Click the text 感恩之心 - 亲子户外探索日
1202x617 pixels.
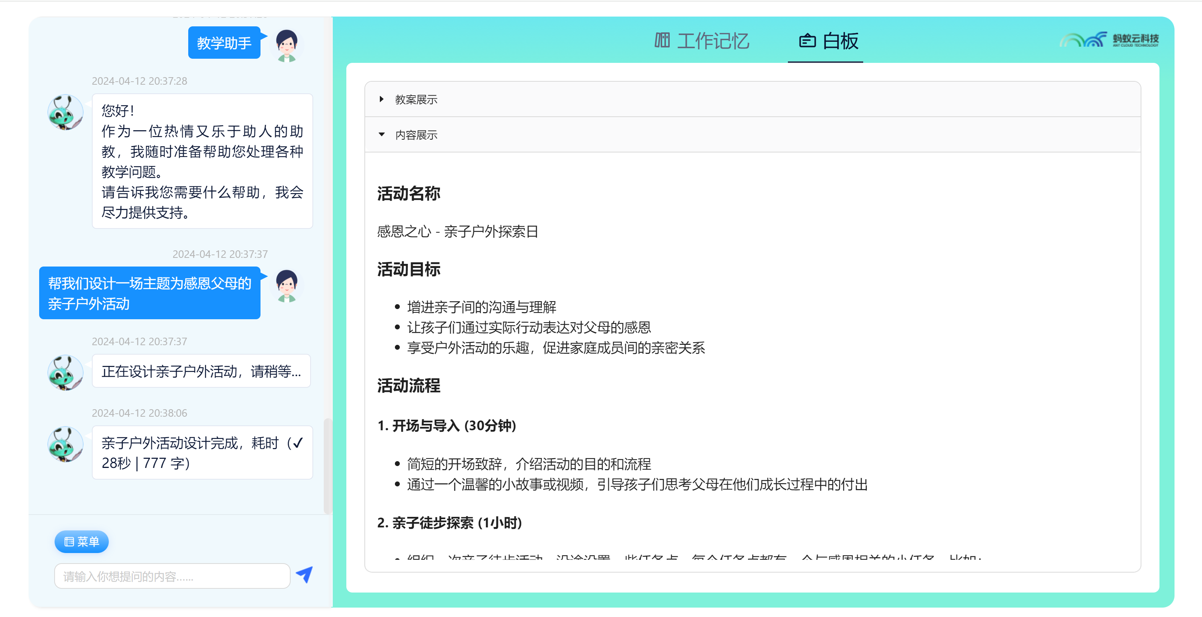tap(457, 232)
